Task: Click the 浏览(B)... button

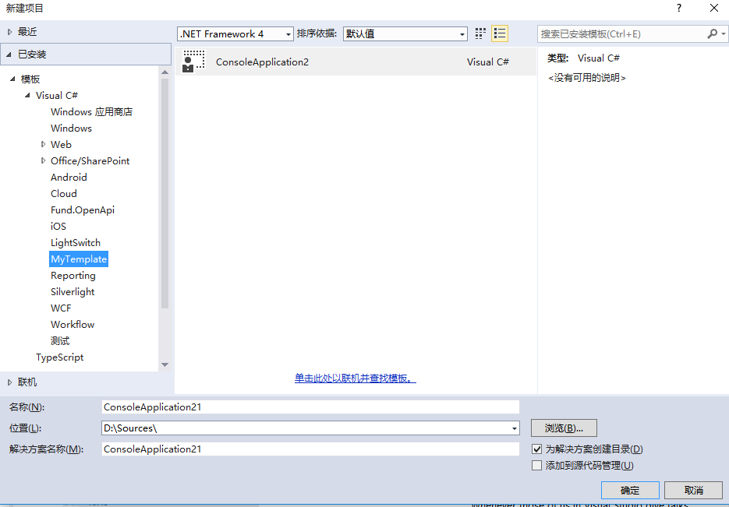Action: pos(564,428)
